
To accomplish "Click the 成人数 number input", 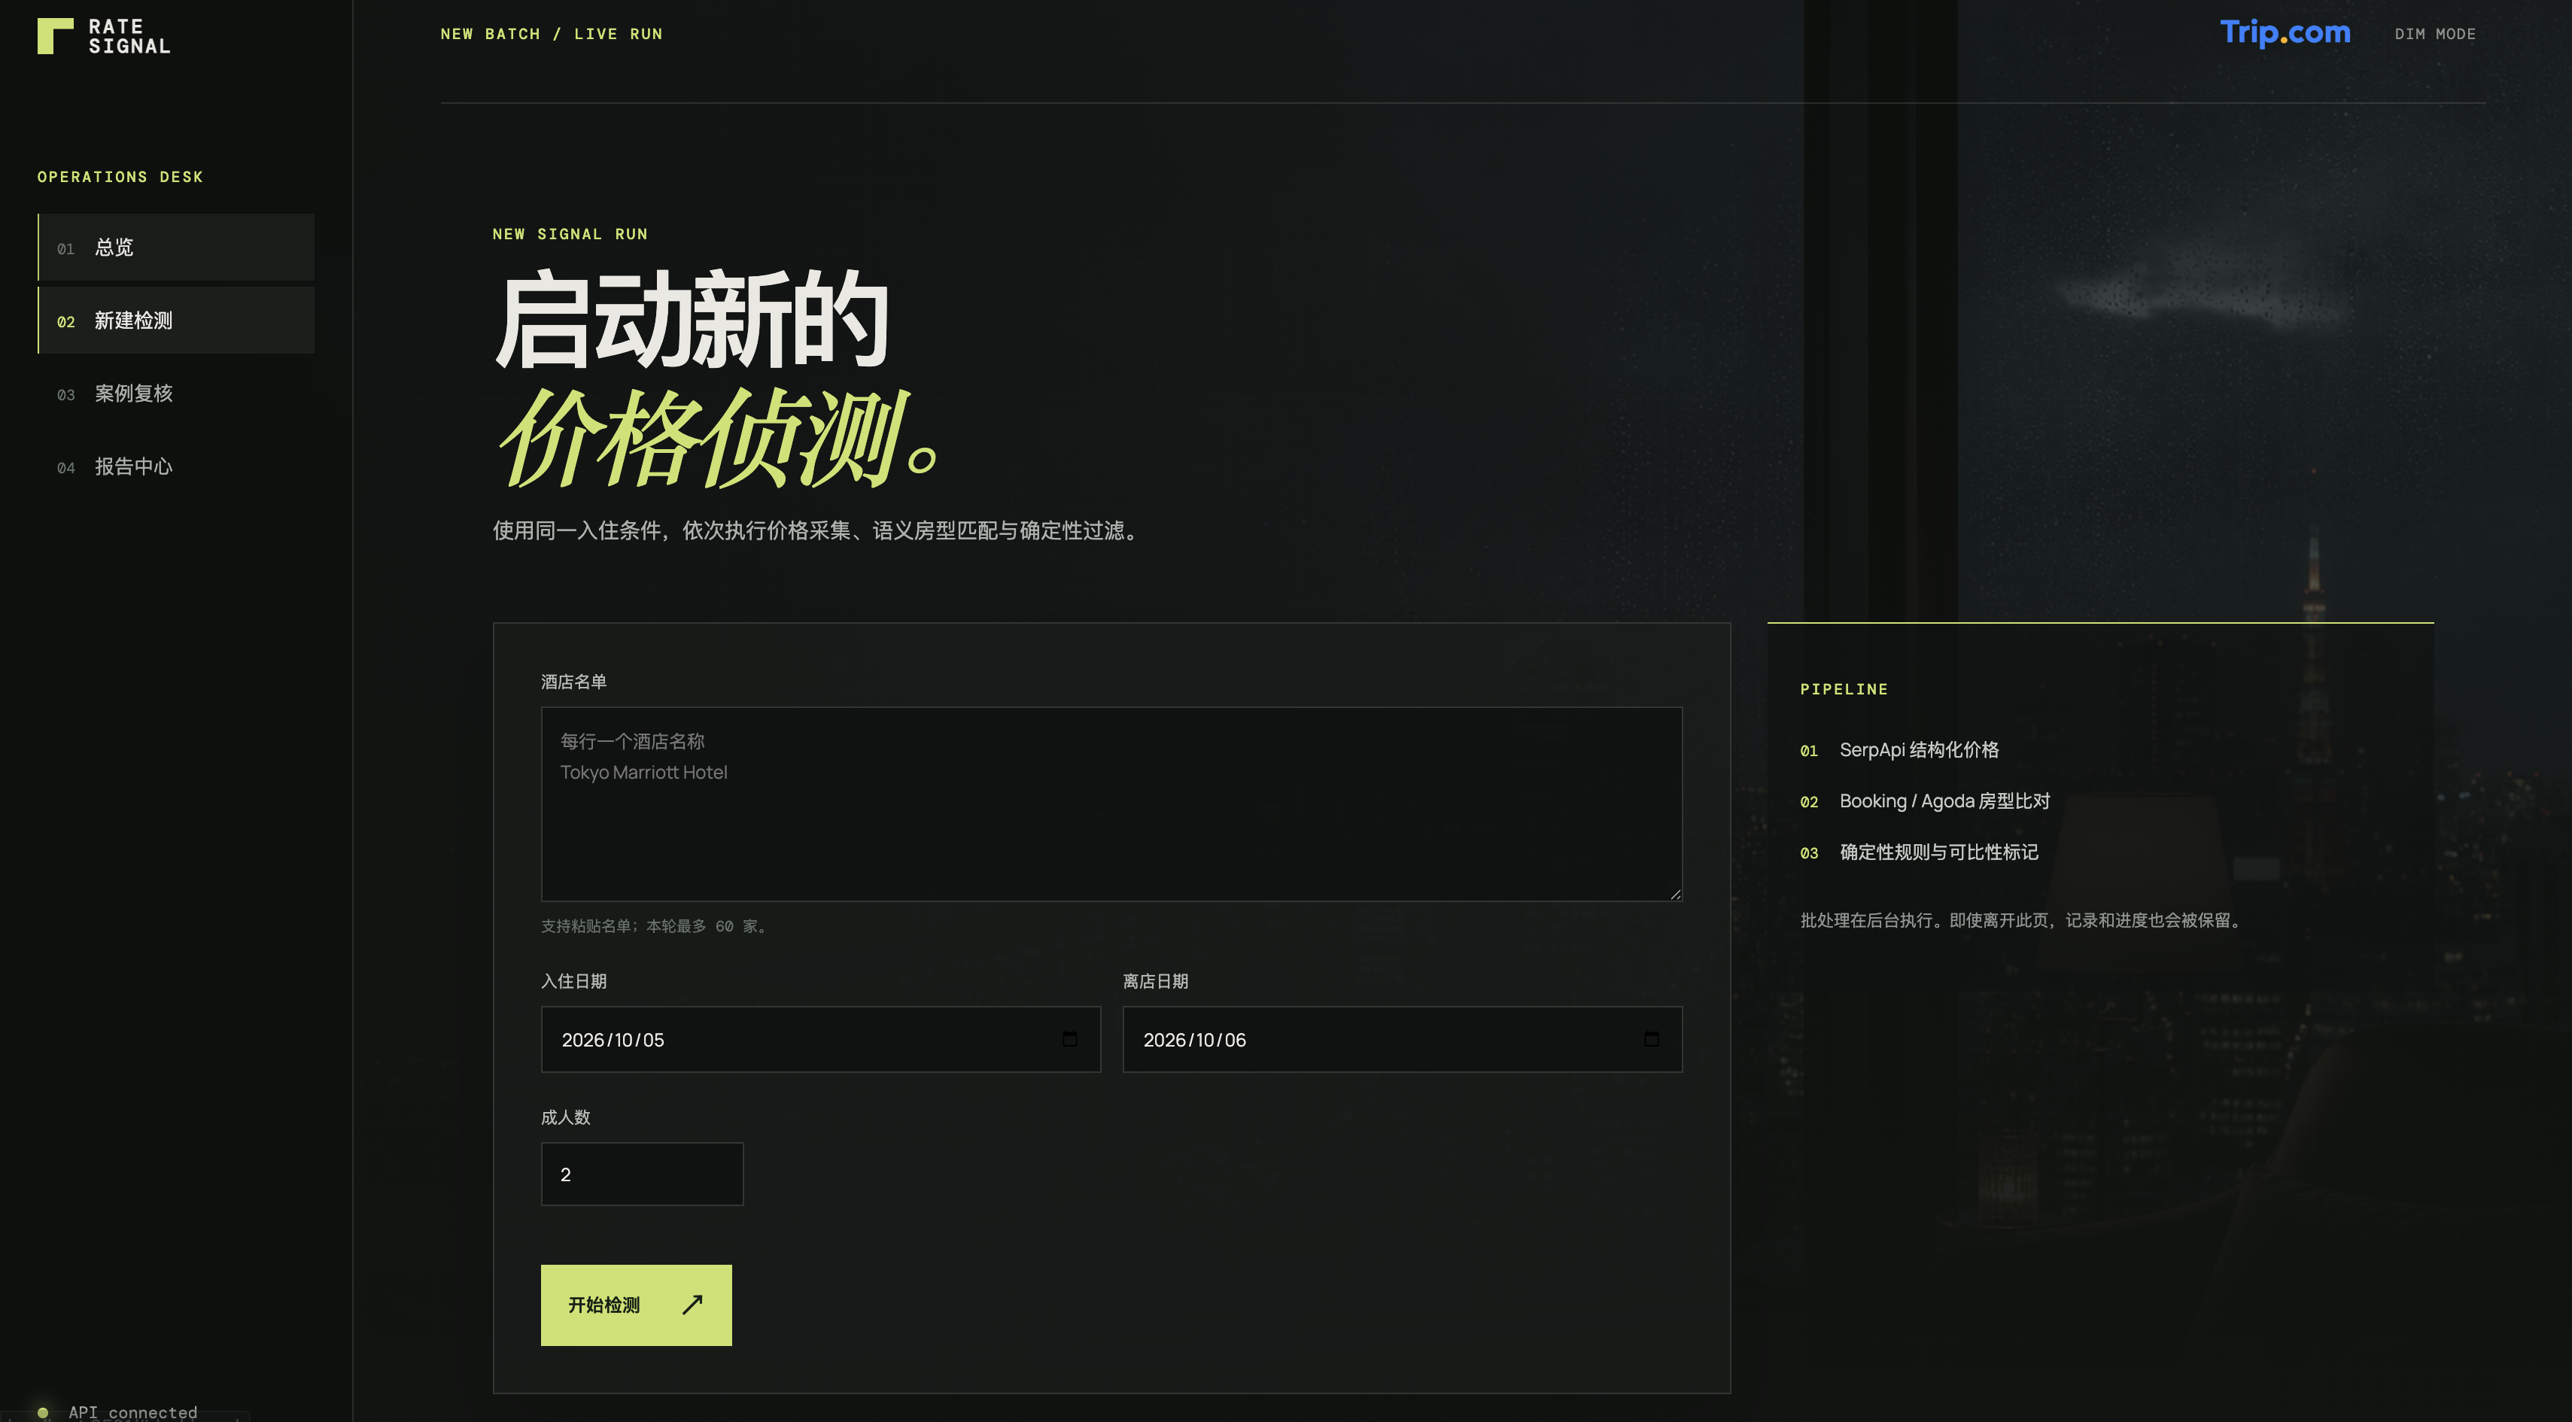I will coord(642,1174).
